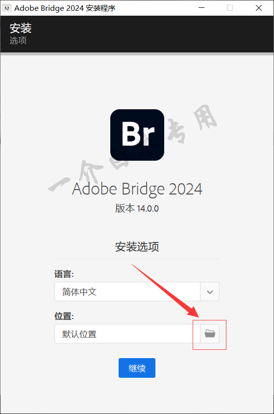The width and height of the screenshot is (274, 414).
Task: Click the 安装选项 section heading
Action: (x=137, y=246)
